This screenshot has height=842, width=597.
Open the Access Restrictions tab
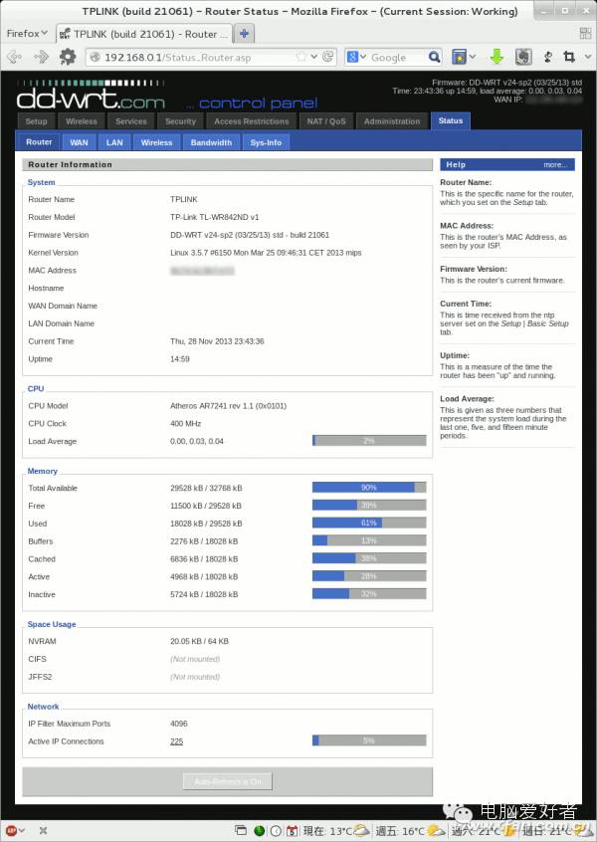coord(252,121)
